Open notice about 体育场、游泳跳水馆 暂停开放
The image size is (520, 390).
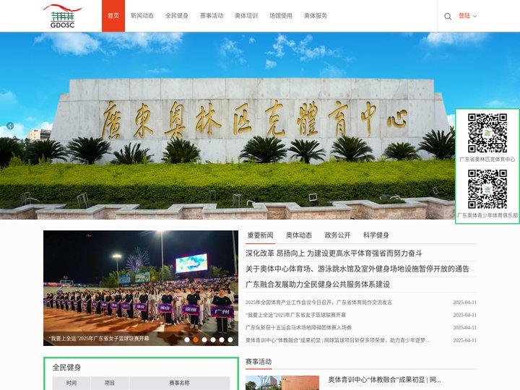point(357,269)
